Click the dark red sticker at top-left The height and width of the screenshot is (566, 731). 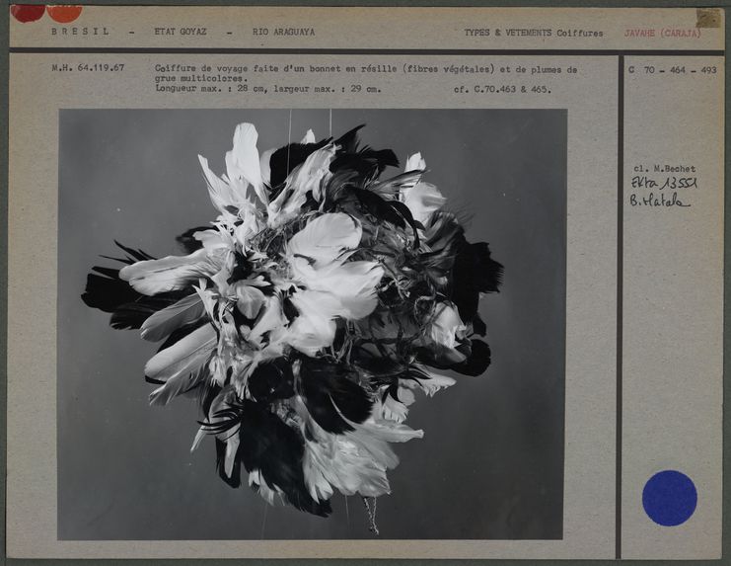pos(28,13)
